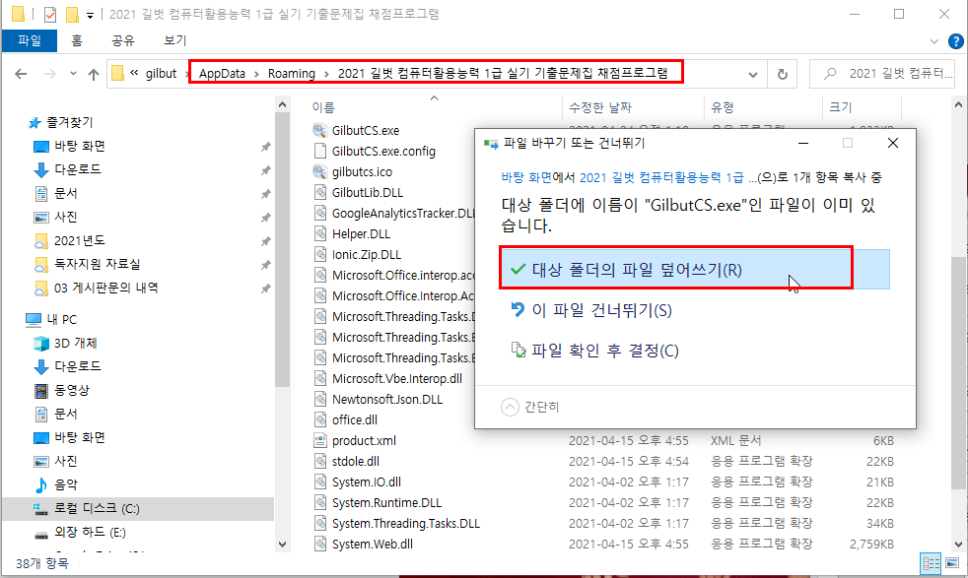
Task: Expand the 간단히 details toggle in the dialog
Action: click(x=531, y=406)
